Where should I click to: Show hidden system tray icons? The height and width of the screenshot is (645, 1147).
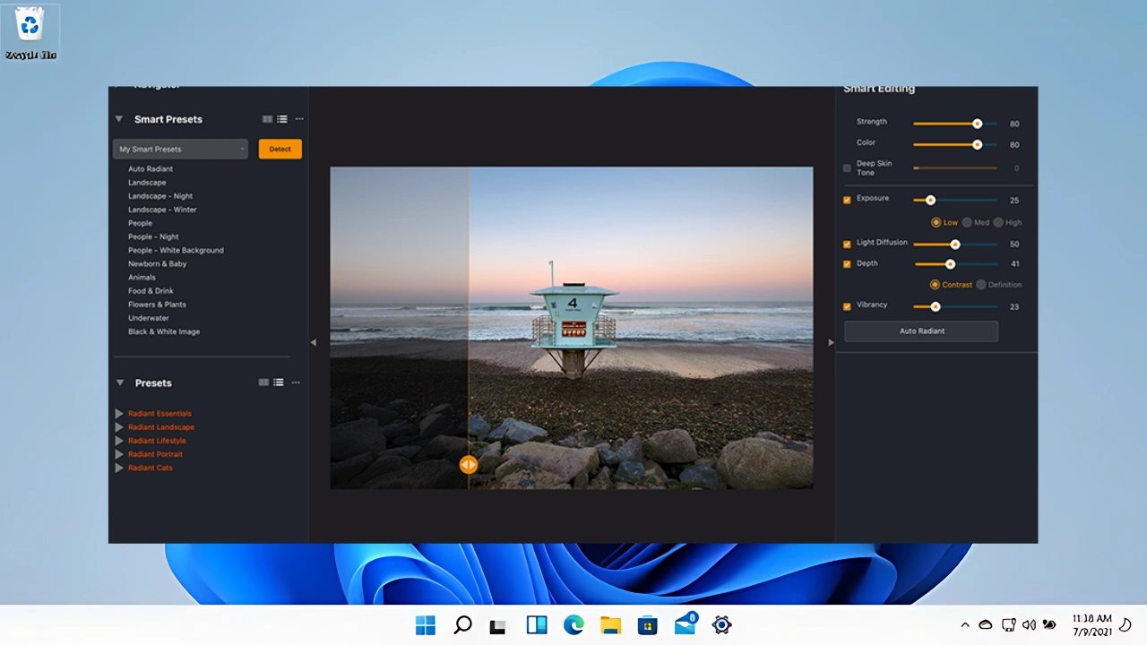click(965, 625)
